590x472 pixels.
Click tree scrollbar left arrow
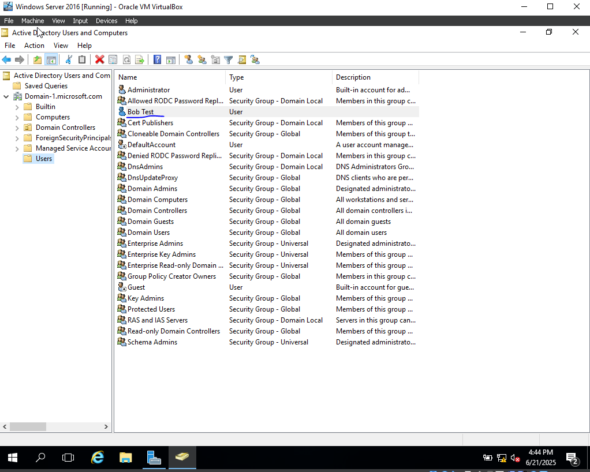5,426
